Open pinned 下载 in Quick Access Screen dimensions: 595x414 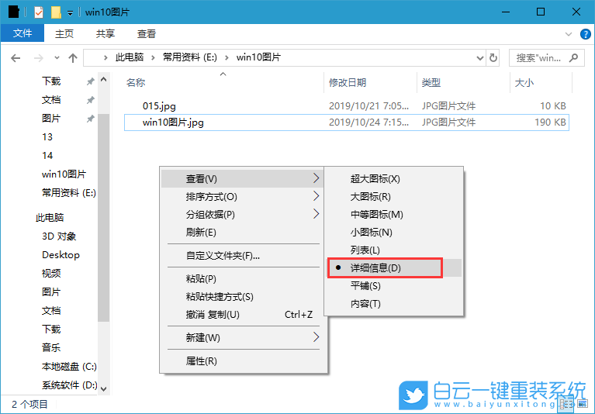point(51,81)
